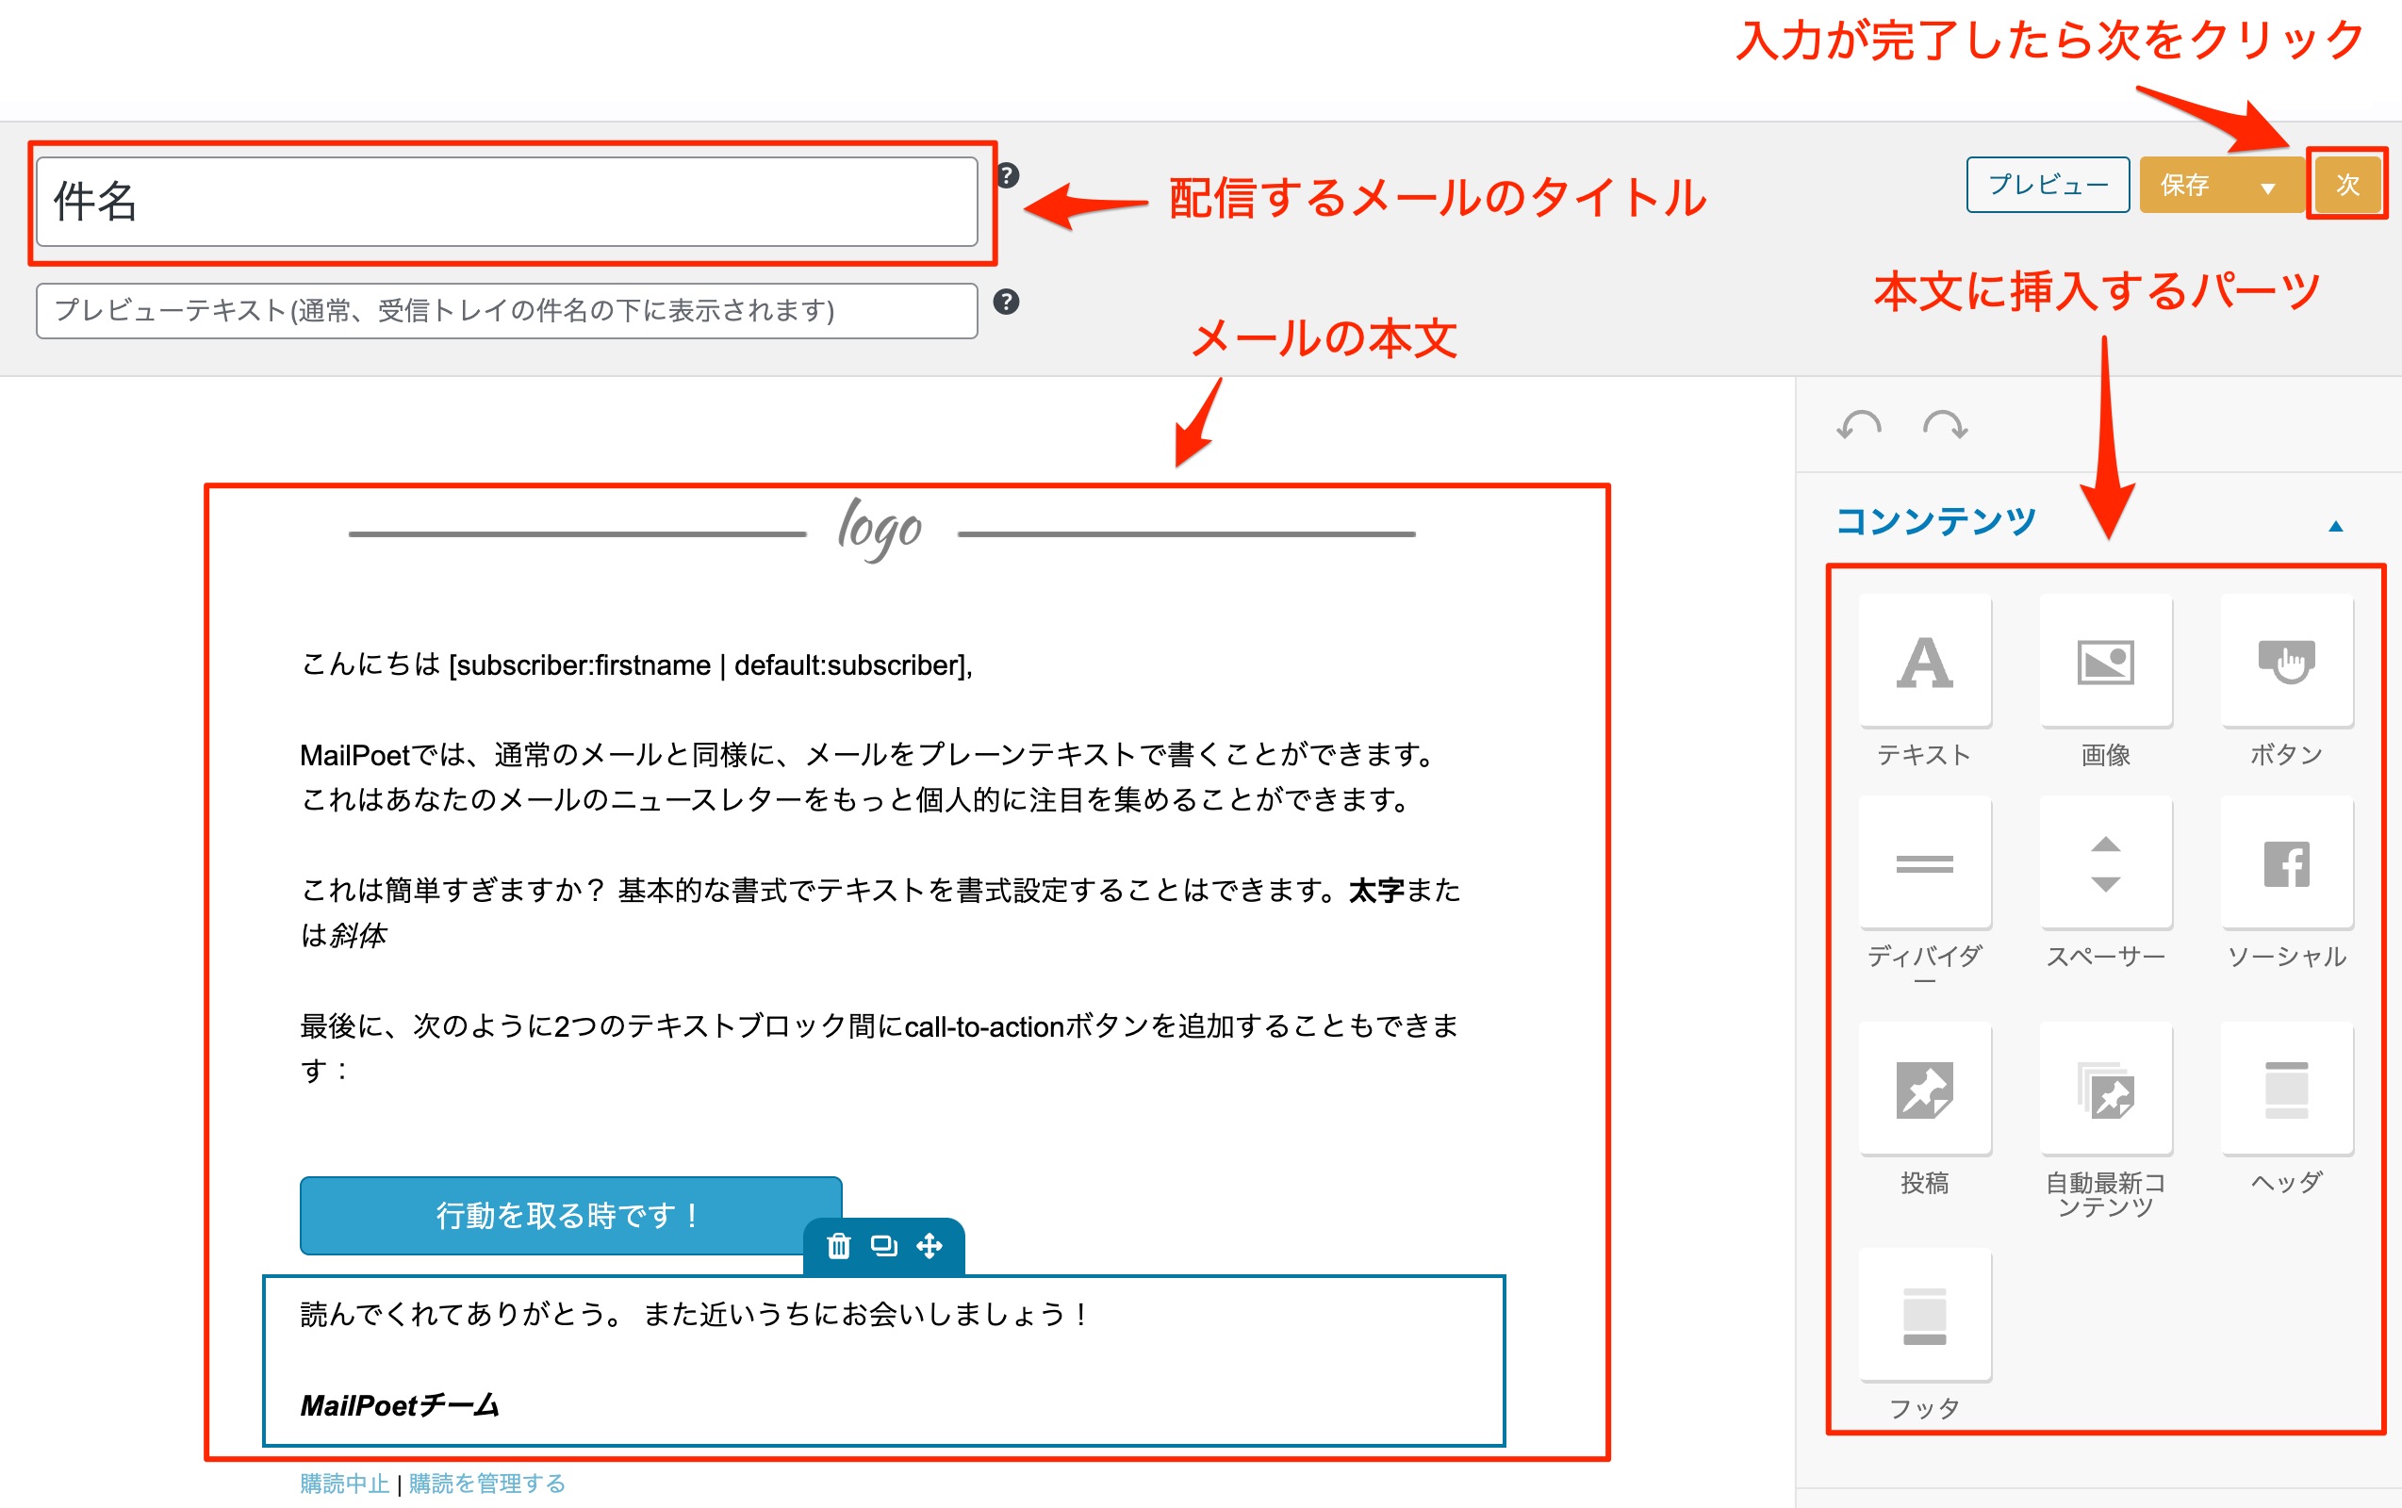Click the undo arrow icon
This screenshot has height=1508, width=2402.
[x=1858, y=426]
